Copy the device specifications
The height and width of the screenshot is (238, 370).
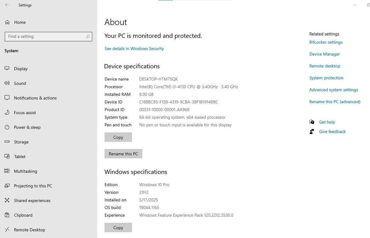pyautogui.click(x=118, y=137)
